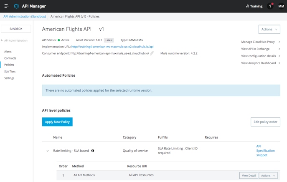
Task: Click the MuleSoft logo icon
Action: click(16, 6)
